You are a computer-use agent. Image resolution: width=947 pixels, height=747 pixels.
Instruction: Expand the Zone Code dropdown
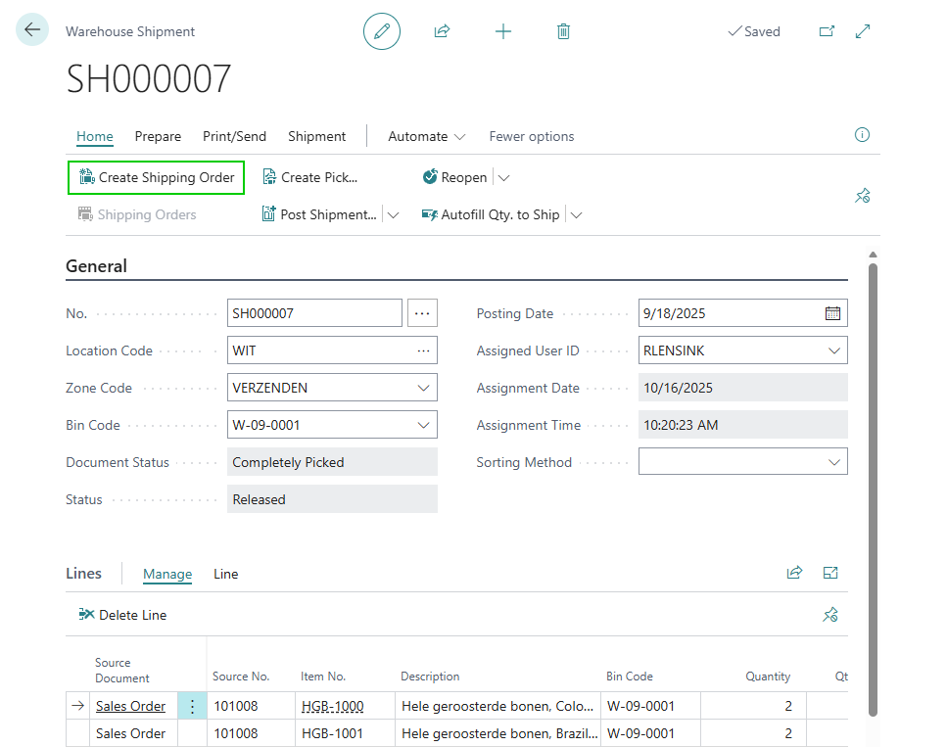[x=423, y=388]
